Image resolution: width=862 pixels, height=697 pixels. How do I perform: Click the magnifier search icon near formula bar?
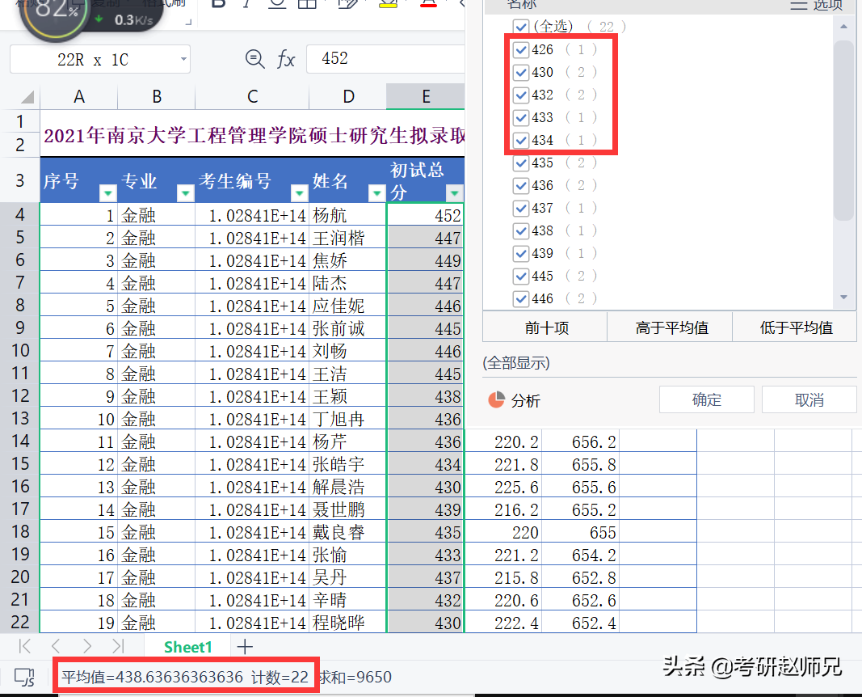coord(254,59)
